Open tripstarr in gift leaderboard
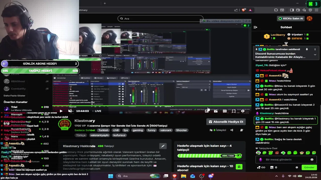321x180 pixels. point(298,34)
